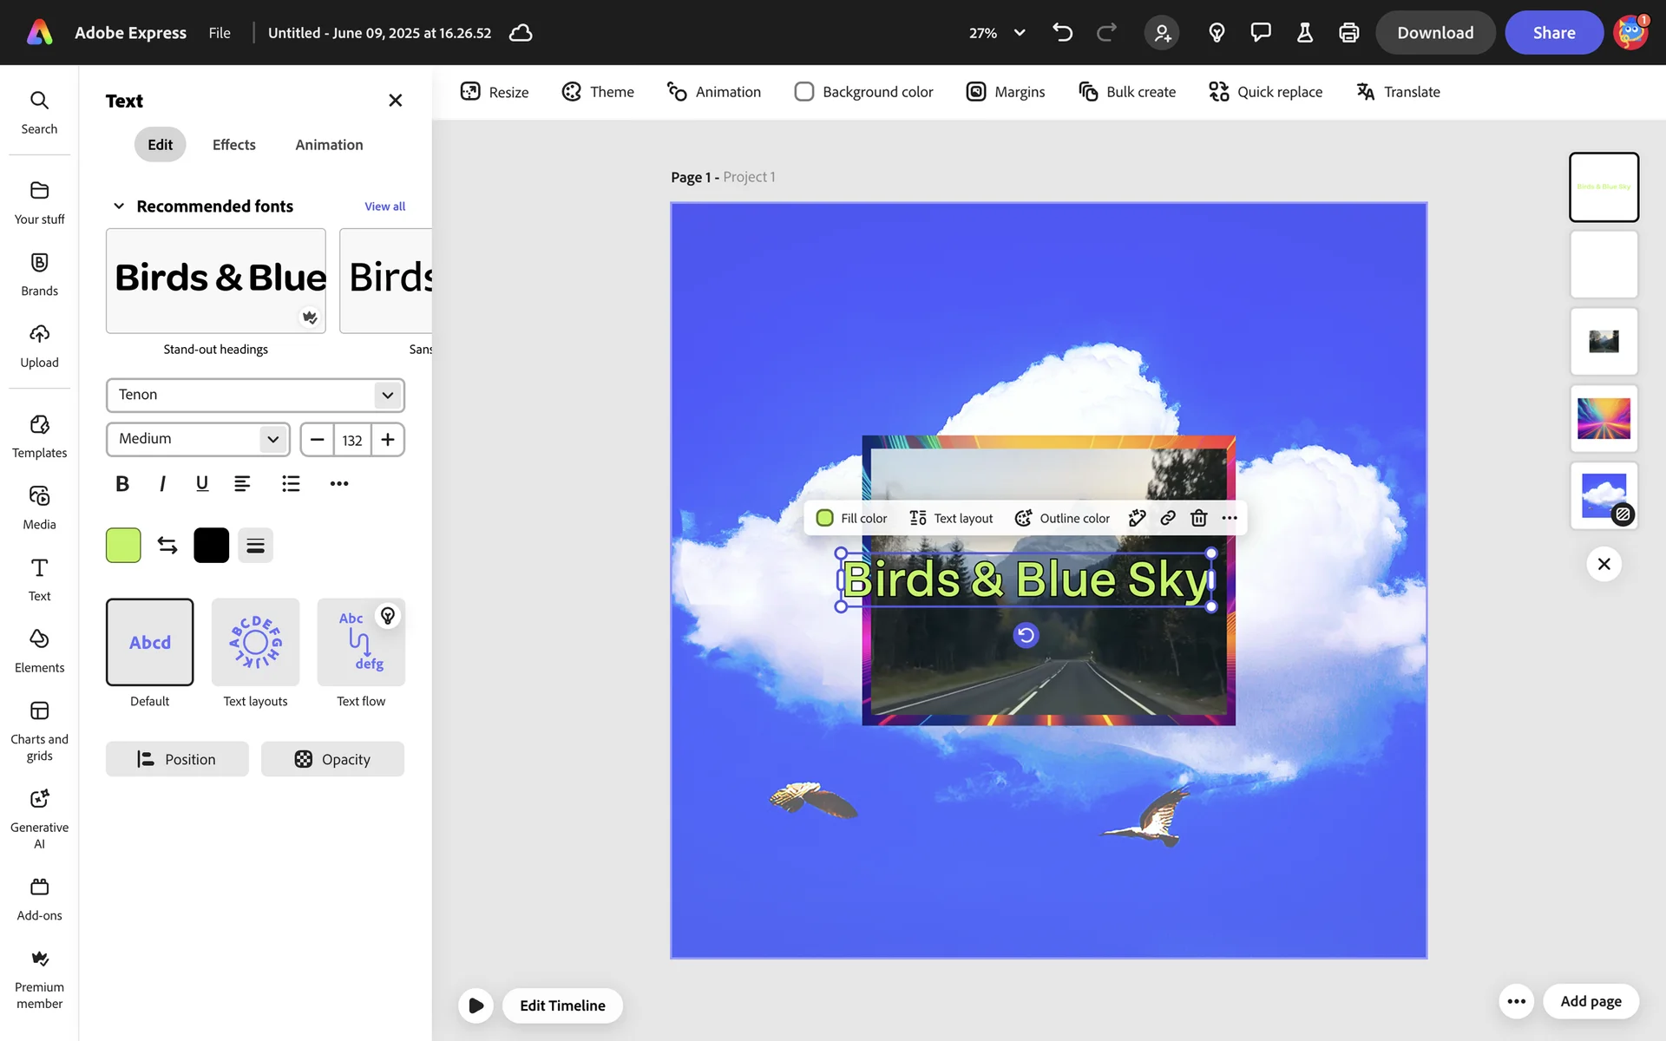
Task: Click the undo arrow icon
Action: click(x=1062, y=33)
